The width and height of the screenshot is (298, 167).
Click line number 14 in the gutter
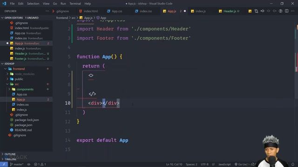(68, 140)
